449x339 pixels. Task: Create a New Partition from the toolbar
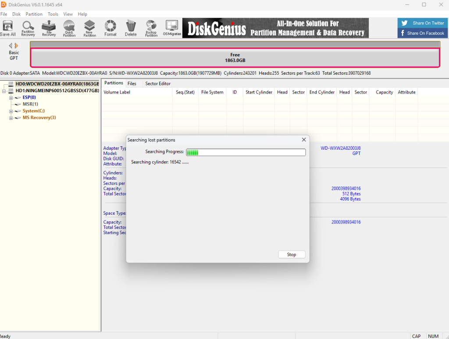tap(89, 28)
